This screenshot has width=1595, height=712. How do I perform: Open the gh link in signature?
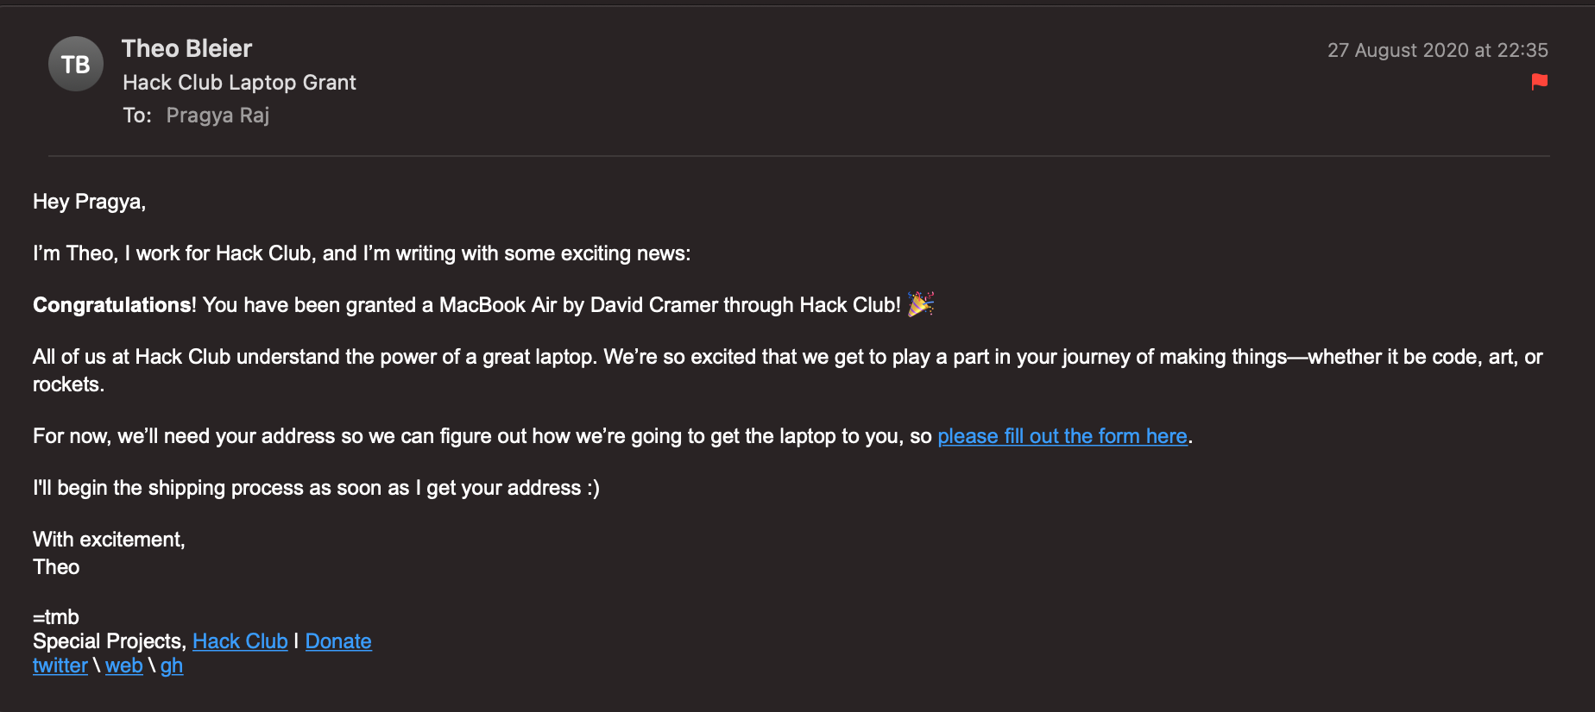pos(172,665)
